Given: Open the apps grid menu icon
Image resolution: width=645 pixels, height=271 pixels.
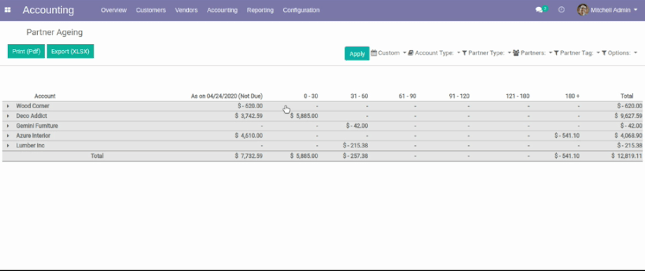Looking at the screenshot, I should 8,10.
